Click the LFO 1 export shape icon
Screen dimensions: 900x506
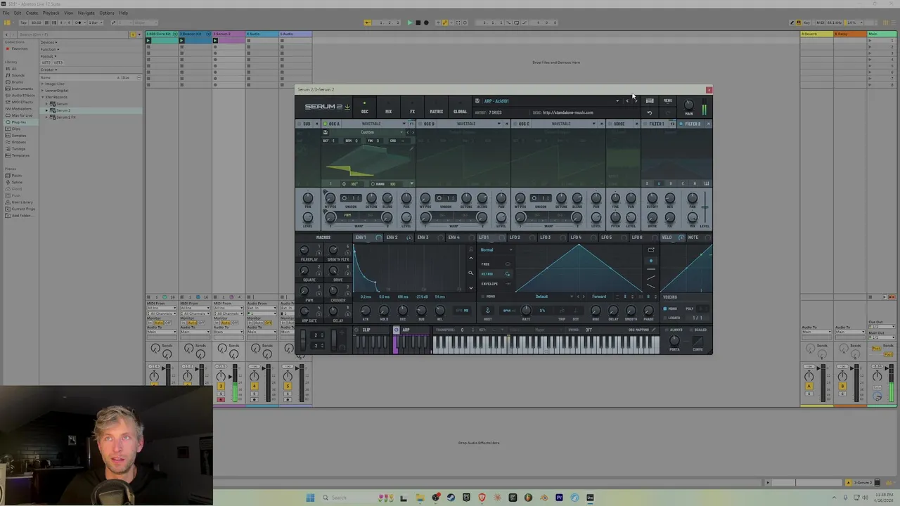tap(651, 249)
